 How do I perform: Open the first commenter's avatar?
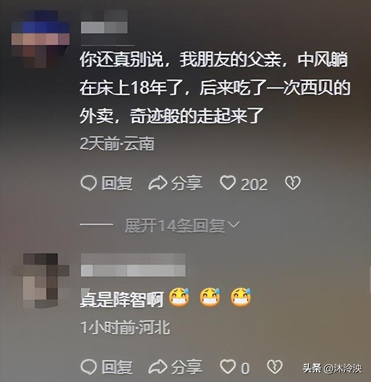click(x=41, y=39)
